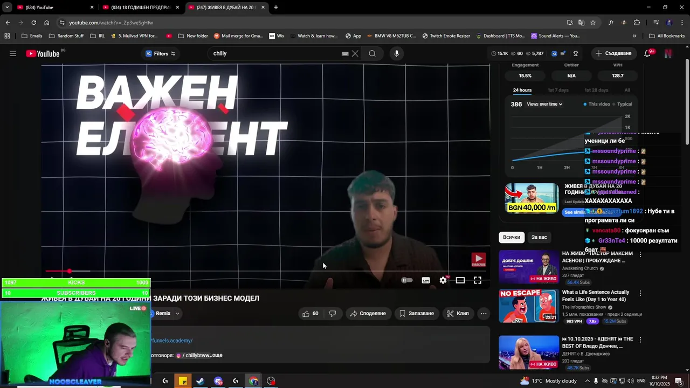
Task: Open Chrome extensions puzzle icon
Action: (637, 23)
